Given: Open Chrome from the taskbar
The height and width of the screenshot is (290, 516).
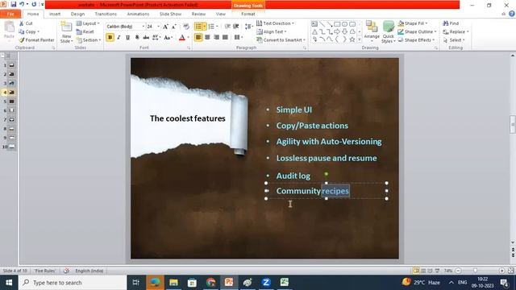Looking at the screenshot, I should (211, 282).
